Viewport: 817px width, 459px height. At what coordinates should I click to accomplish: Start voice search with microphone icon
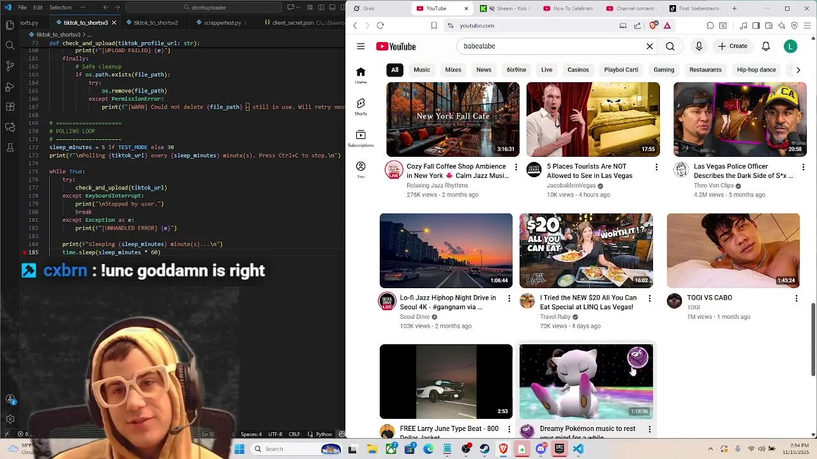[x=699, y=46]
